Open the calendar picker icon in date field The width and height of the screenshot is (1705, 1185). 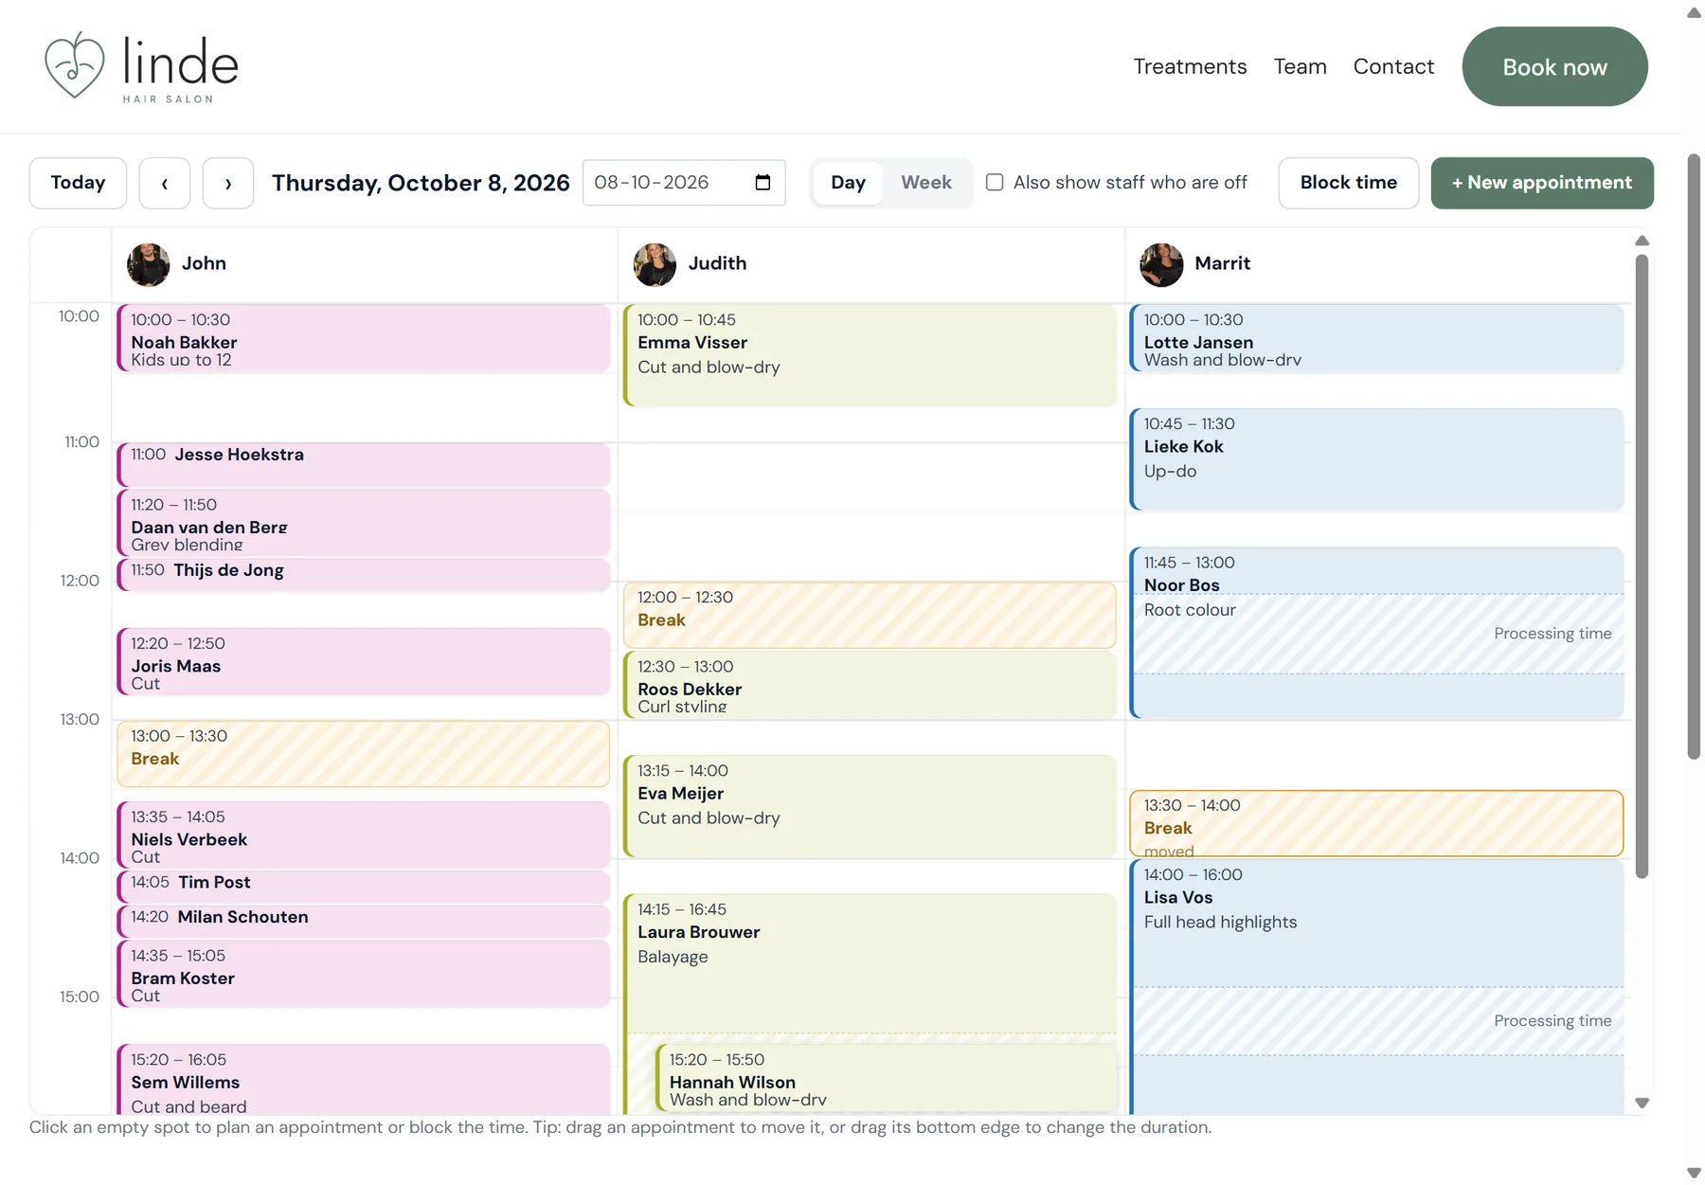tap(763, 183)
